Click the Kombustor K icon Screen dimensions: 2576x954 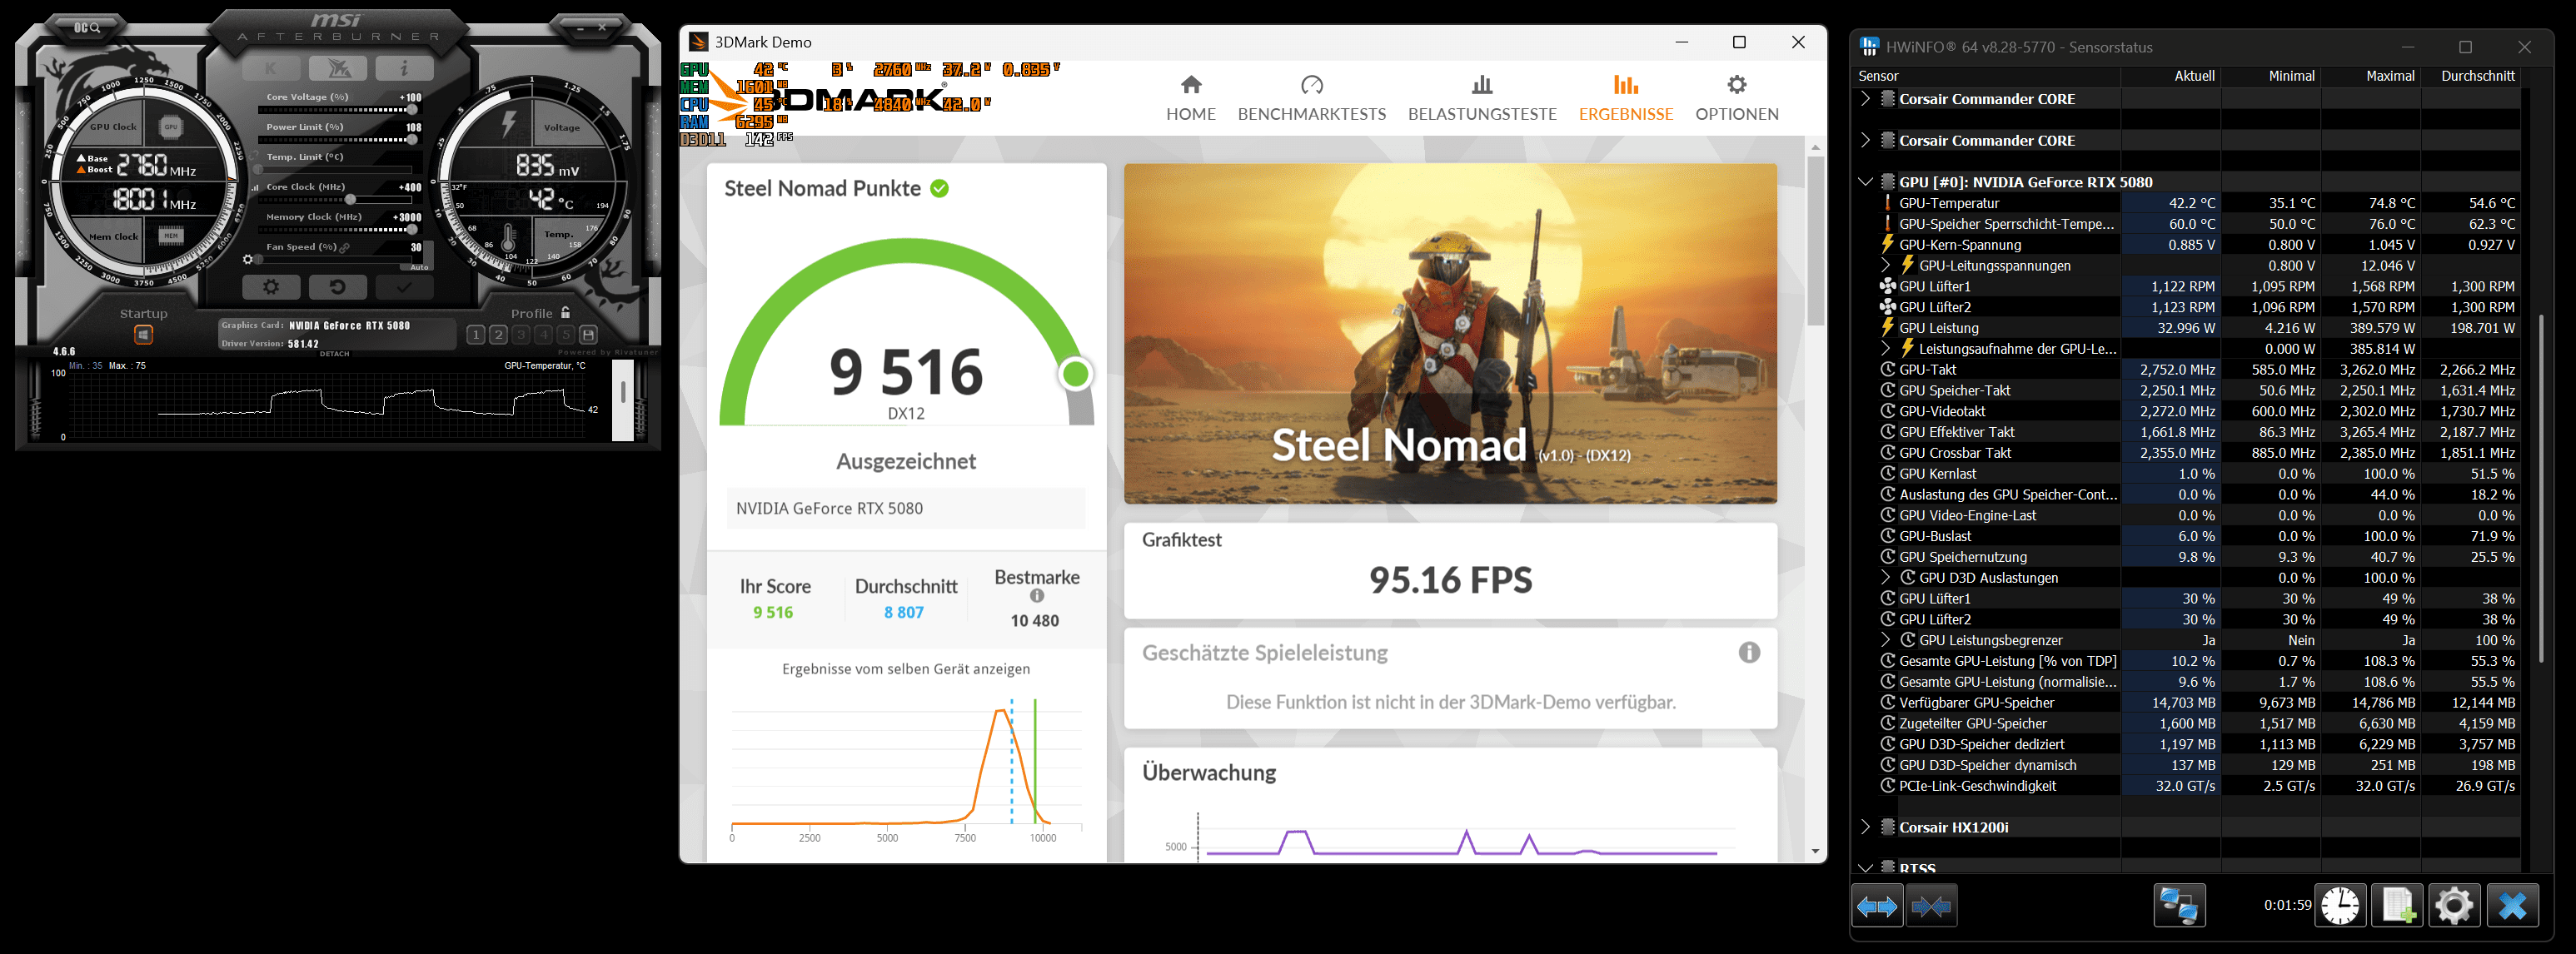click(x=271, y=68)
